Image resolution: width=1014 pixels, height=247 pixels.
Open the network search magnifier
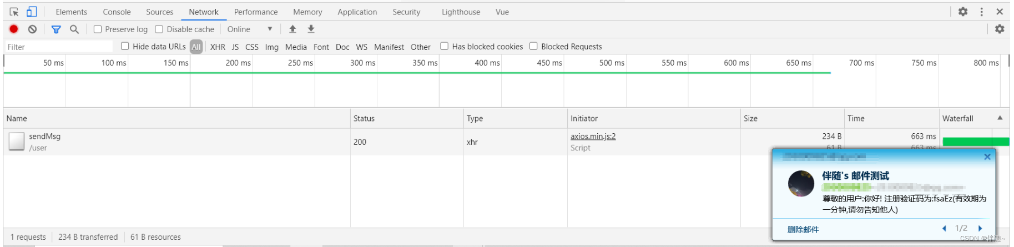[x=74, y=29]
